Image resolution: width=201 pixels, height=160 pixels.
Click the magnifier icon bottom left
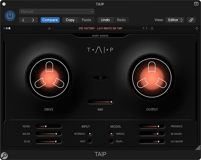click(4, 155)
